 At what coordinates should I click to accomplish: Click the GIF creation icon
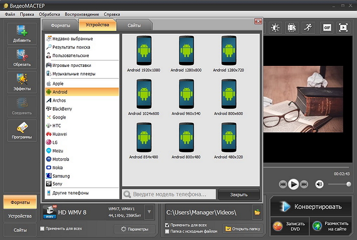point(327,28)
